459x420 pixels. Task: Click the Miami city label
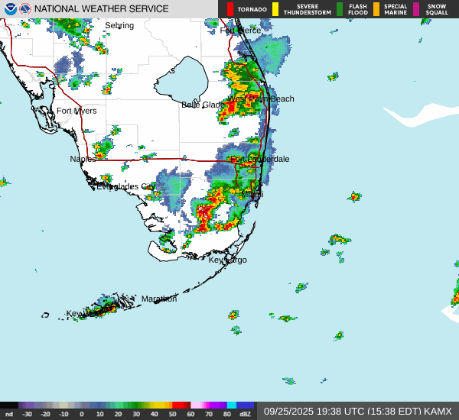point(251,195)
